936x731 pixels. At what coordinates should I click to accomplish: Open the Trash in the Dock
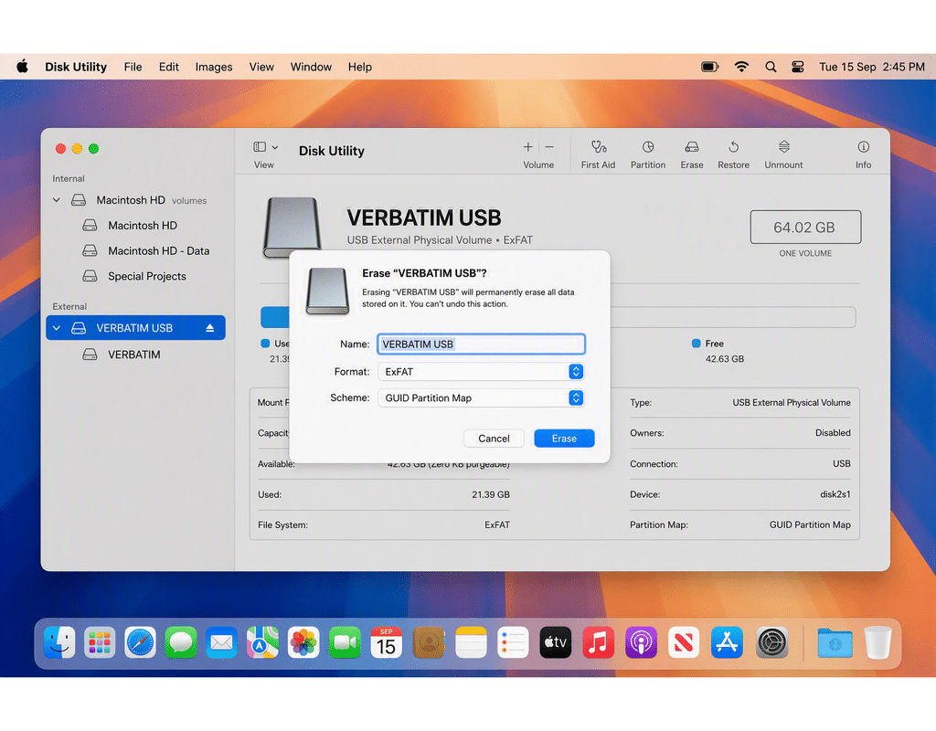pyautogui.click(x=877, y=642)
